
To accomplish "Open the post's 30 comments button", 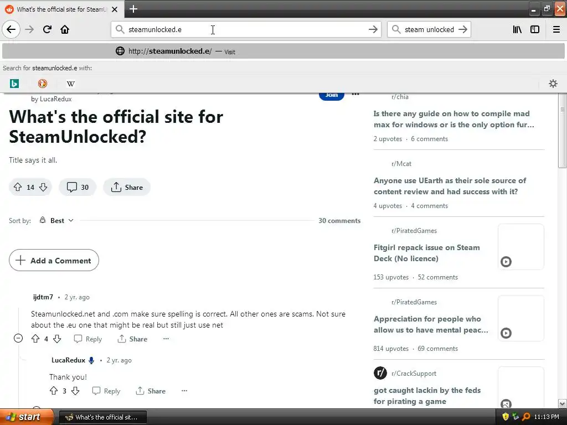I will point(78,187).
